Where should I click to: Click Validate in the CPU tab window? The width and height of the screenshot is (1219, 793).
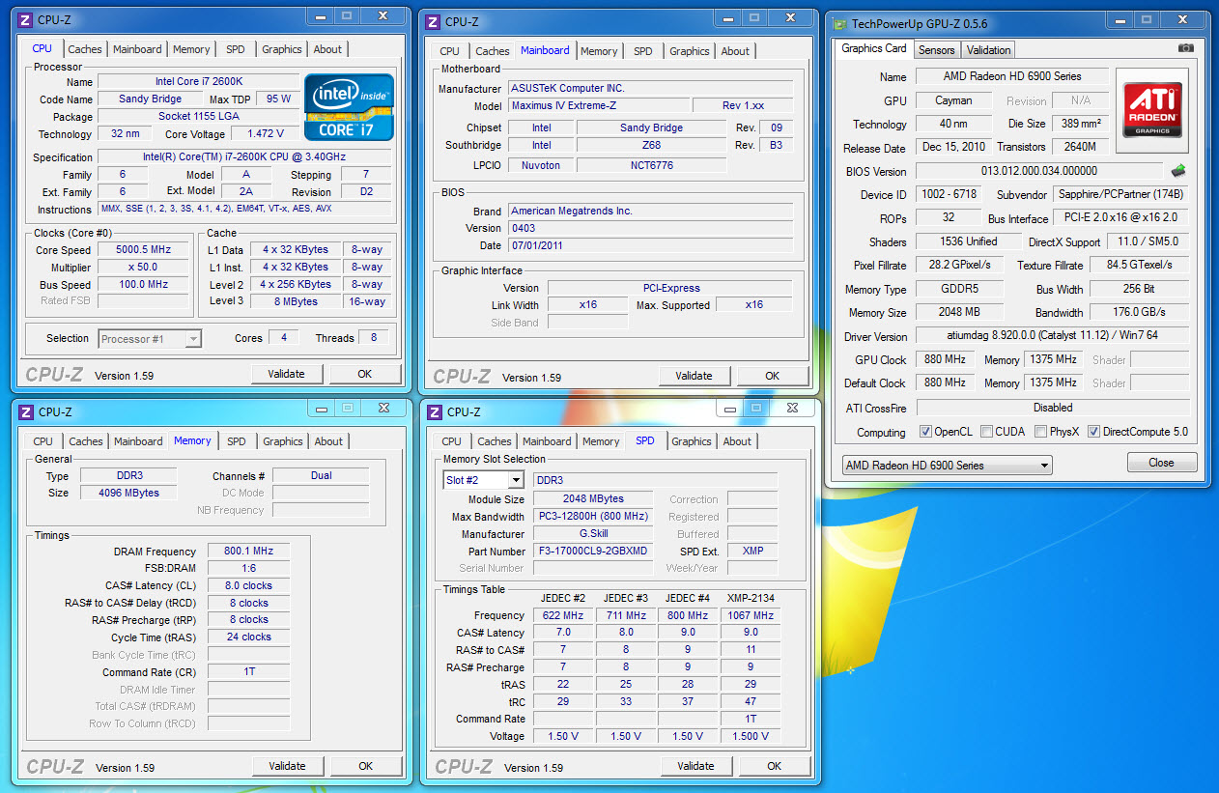click(287, 374)
